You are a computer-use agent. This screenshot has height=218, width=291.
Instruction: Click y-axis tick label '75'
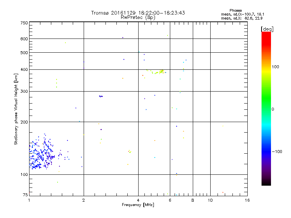[25, 195]
